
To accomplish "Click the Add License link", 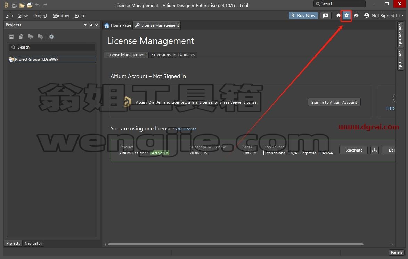I will (x=186, y=129).
